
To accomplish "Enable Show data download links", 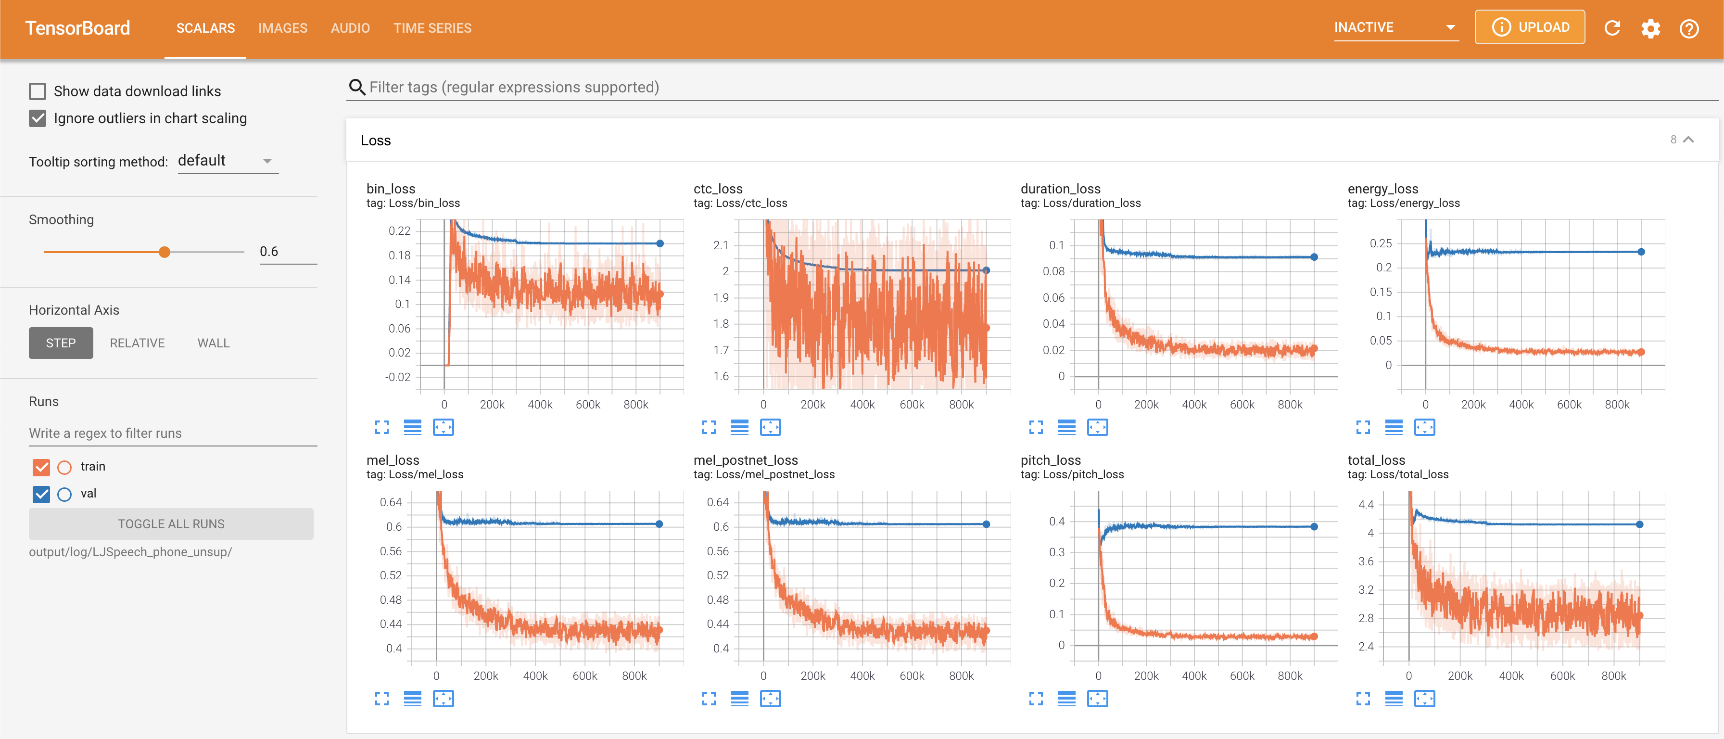I will tap(38, 91).
